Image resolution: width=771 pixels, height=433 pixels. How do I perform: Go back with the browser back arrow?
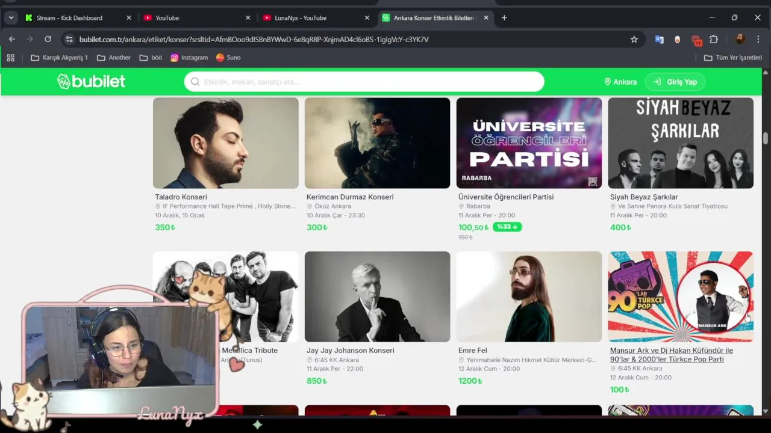click(x=12, y=39)
